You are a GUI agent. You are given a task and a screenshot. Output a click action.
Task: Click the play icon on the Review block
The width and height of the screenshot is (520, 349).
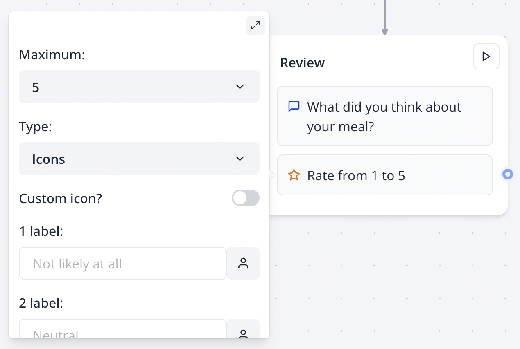(486, 56)
